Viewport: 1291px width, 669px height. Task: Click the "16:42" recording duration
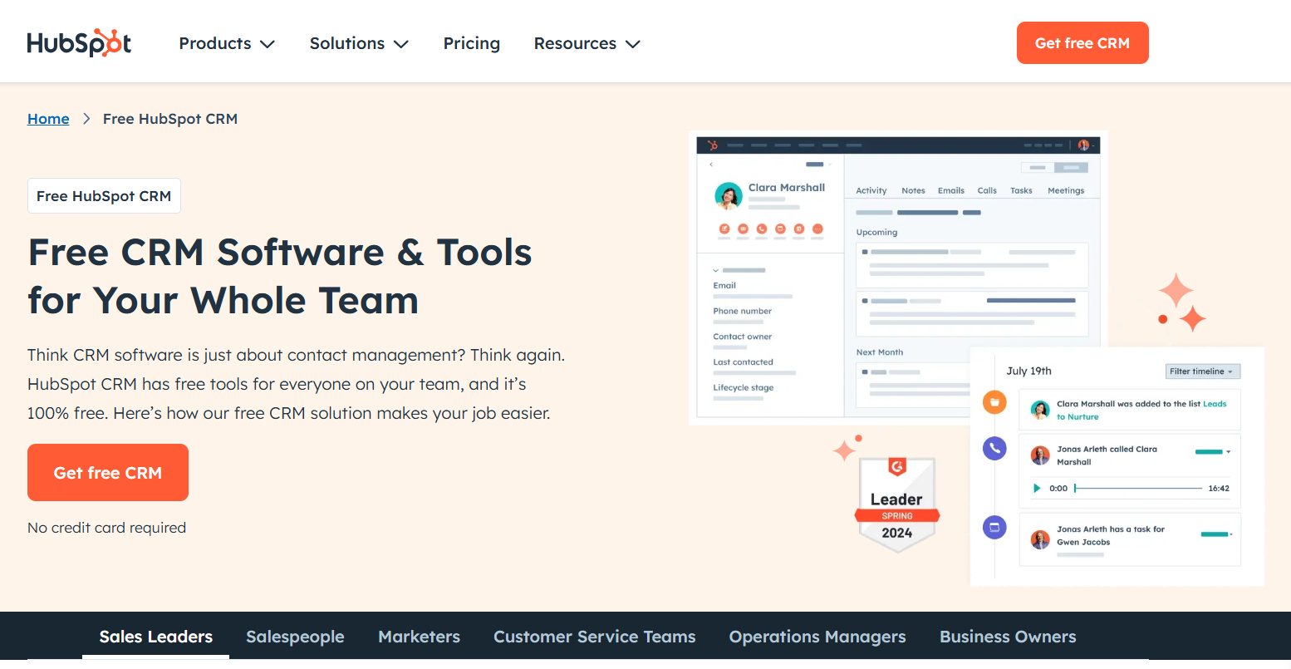[1219, 488]
